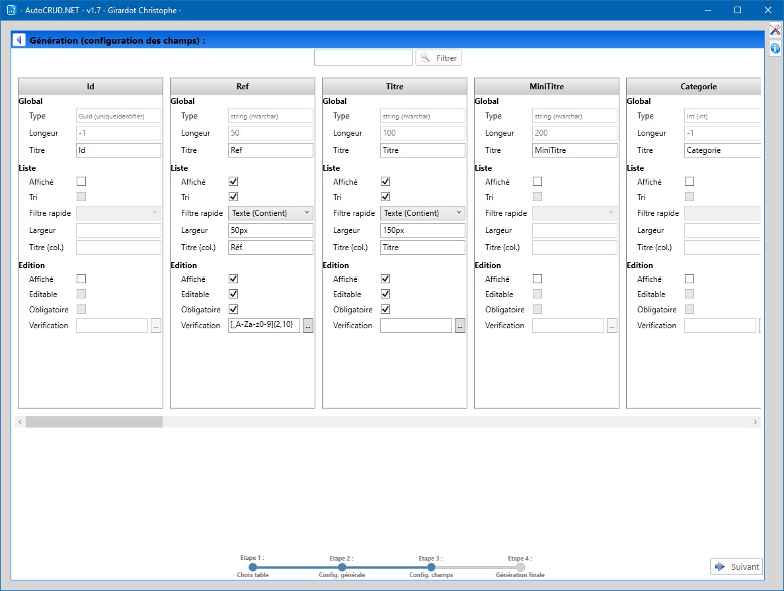Toggle Edition Affiché checkbox for MiniTitre
This screenshot has width=784, height=591.
(537, 279)
